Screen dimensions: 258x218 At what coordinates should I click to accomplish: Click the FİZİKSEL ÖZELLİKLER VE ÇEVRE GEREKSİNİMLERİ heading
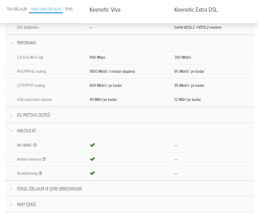[49, 189]
